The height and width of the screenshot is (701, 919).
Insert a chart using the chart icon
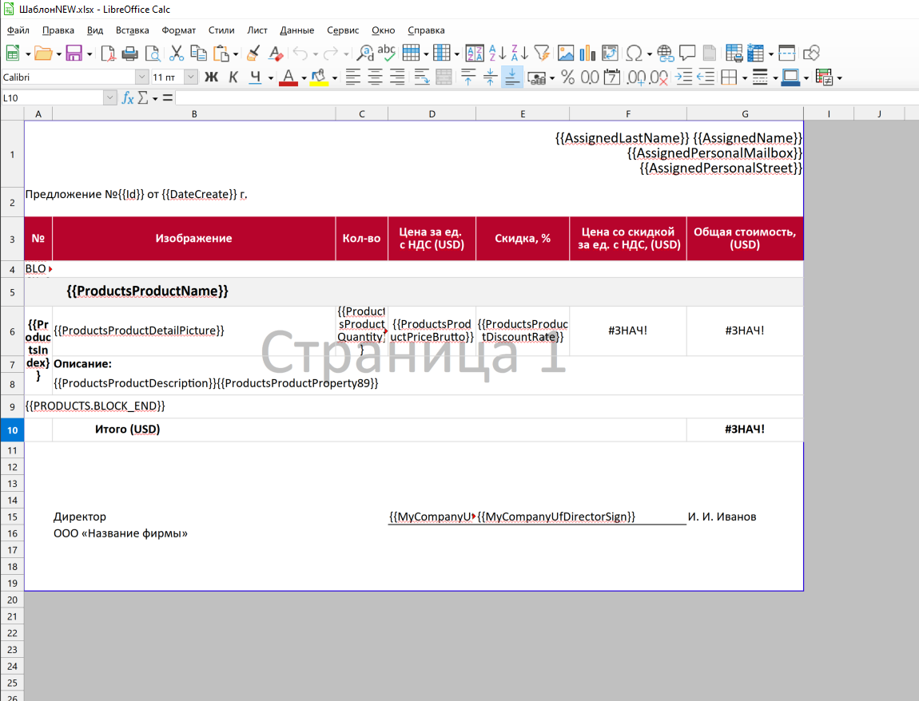[587, 53]
